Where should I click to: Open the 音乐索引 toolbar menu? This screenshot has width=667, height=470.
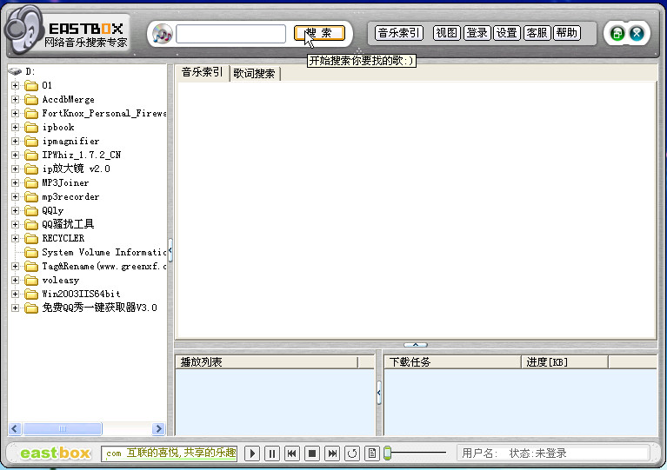click(399, 33)
